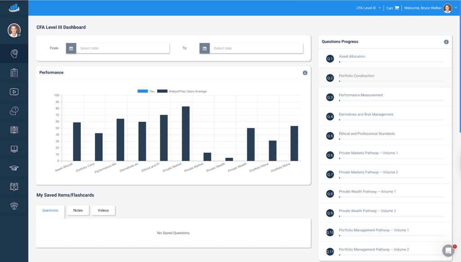This screenshot has height=262, width=461.
Task: Click the Questions Progress info icon
Action: click(x=446, y=42)
